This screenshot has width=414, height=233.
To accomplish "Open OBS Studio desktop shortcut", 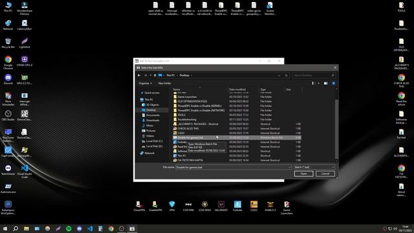I will coord(8,116).
